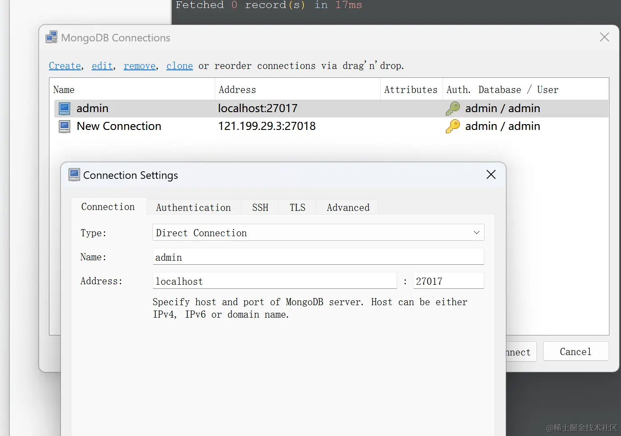The width and height of the screenshot is (621, 436).
Task: Click the computer icon beside admin connection
Action: click(65, 109)
